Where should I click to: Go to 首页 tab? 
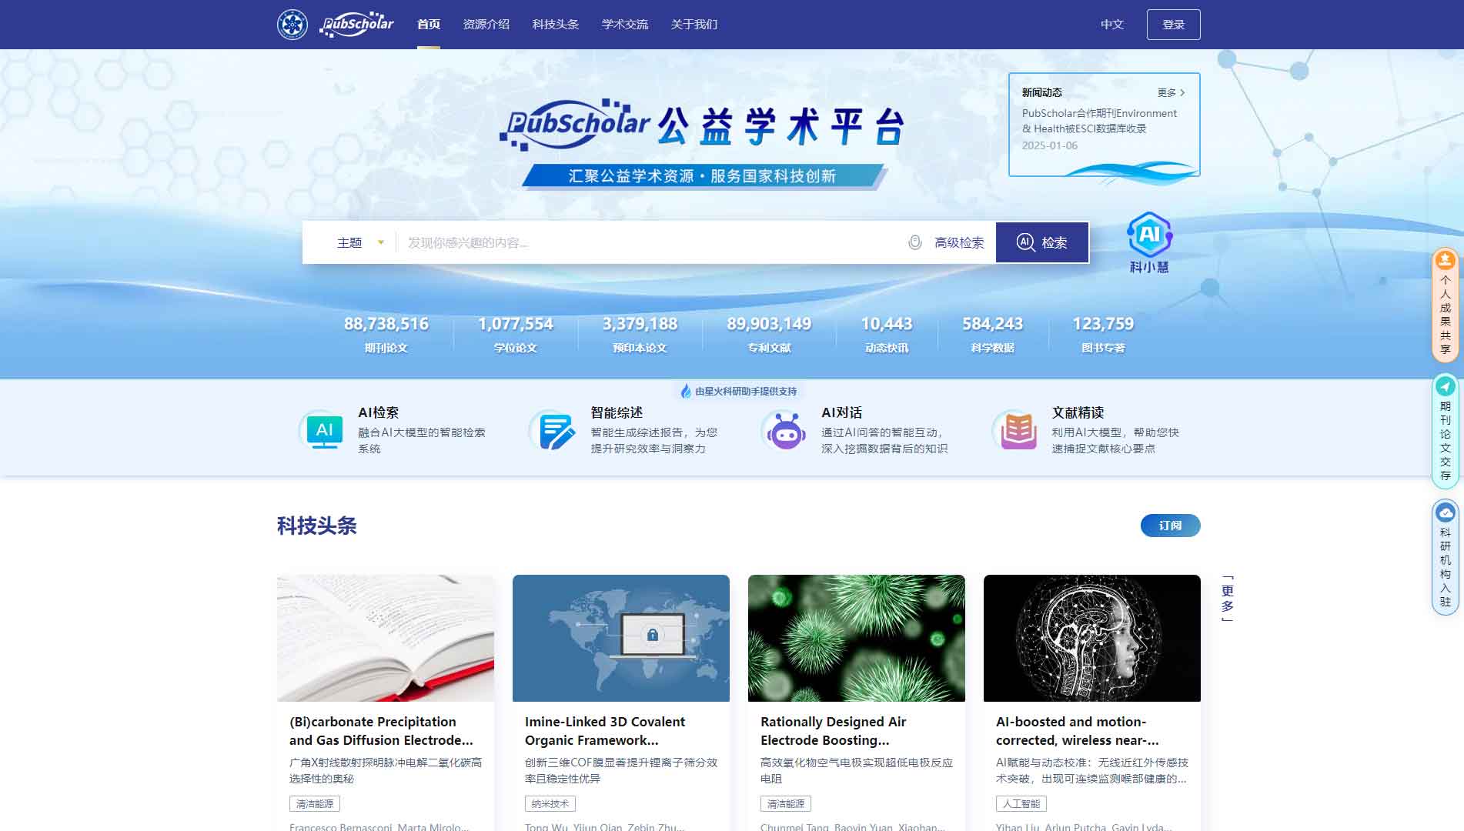click(429, 25)
